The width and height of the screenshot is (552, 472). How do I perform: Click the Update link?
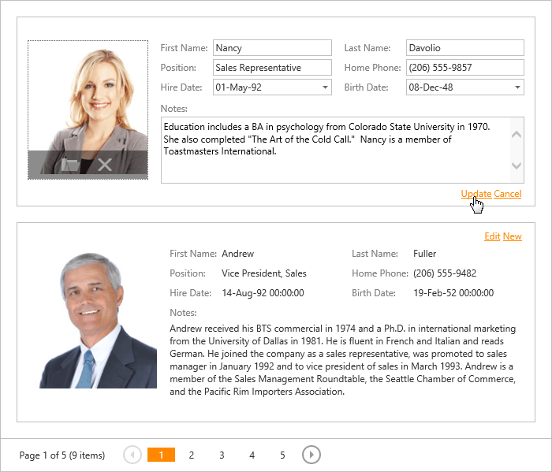point(476,194)
